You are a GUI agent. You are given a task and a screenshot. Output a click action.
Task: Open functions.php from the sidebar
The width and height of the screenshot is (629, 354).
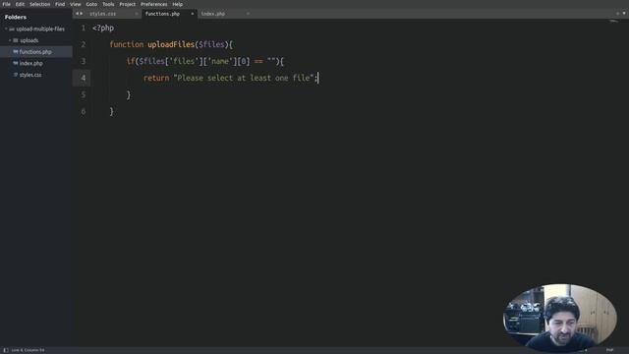click(x=36, y=52)
